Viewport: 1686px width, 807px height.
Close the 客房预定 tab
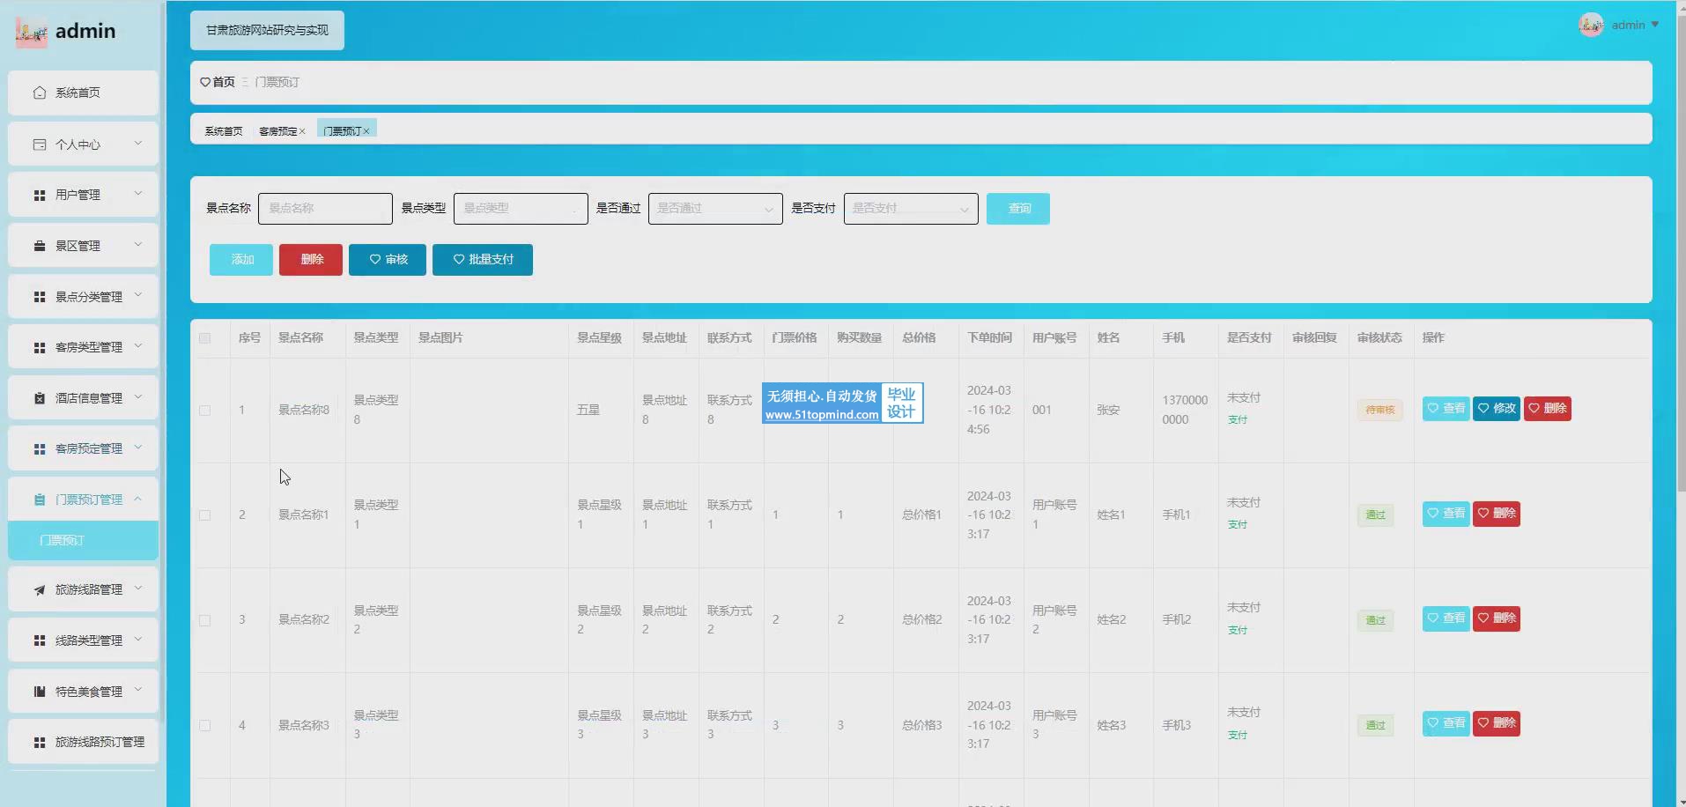pyautogui.click(x=302, y=131)
